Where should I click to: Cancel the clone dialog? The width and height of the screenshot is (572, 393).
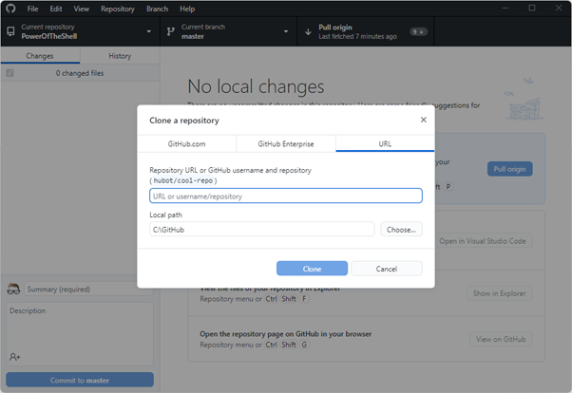[x=387, y=269]
